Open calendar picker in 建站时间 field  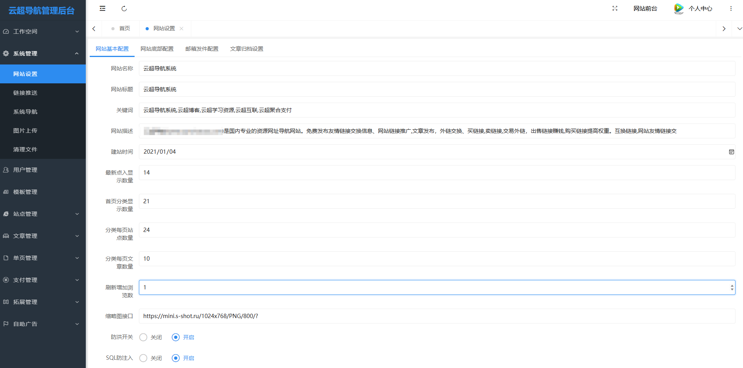pos(731,152)
